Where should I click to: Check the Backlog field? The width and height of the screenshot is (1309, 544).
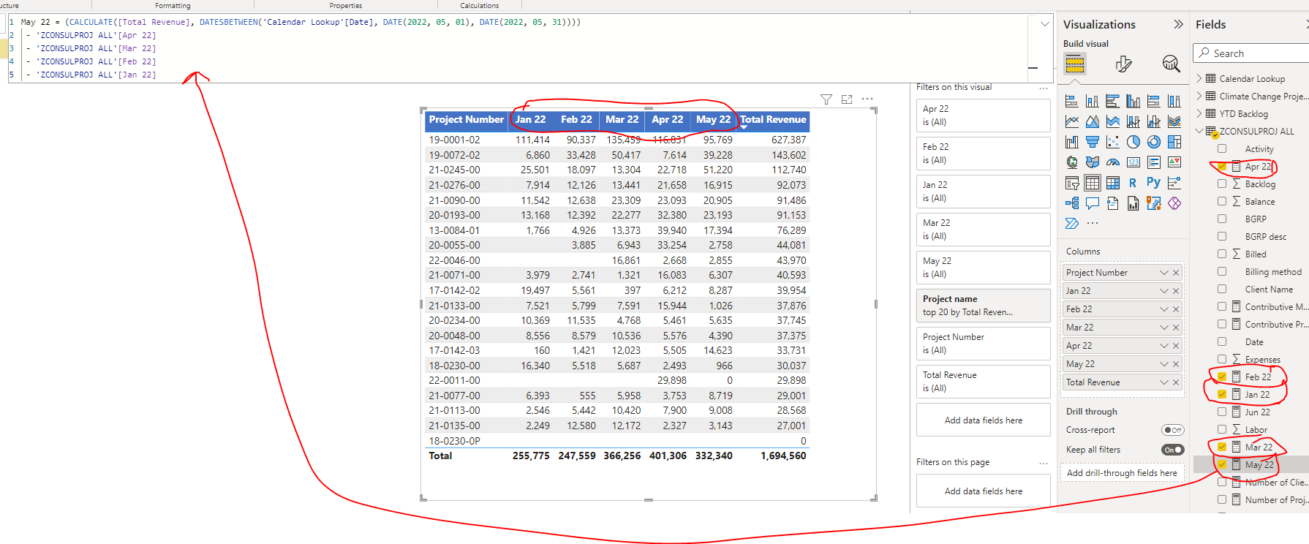coord(1222,184)
